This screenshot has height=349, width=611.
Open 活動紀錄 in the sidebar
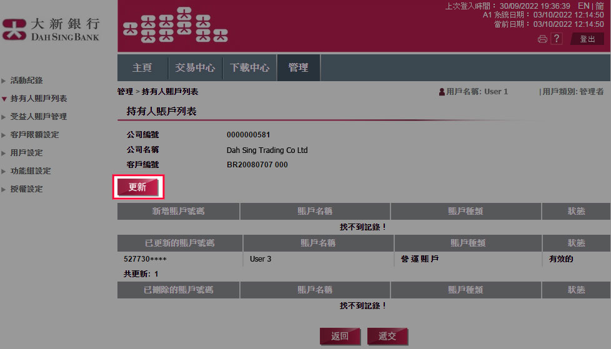pyautogui.click(x=26, y=81)
